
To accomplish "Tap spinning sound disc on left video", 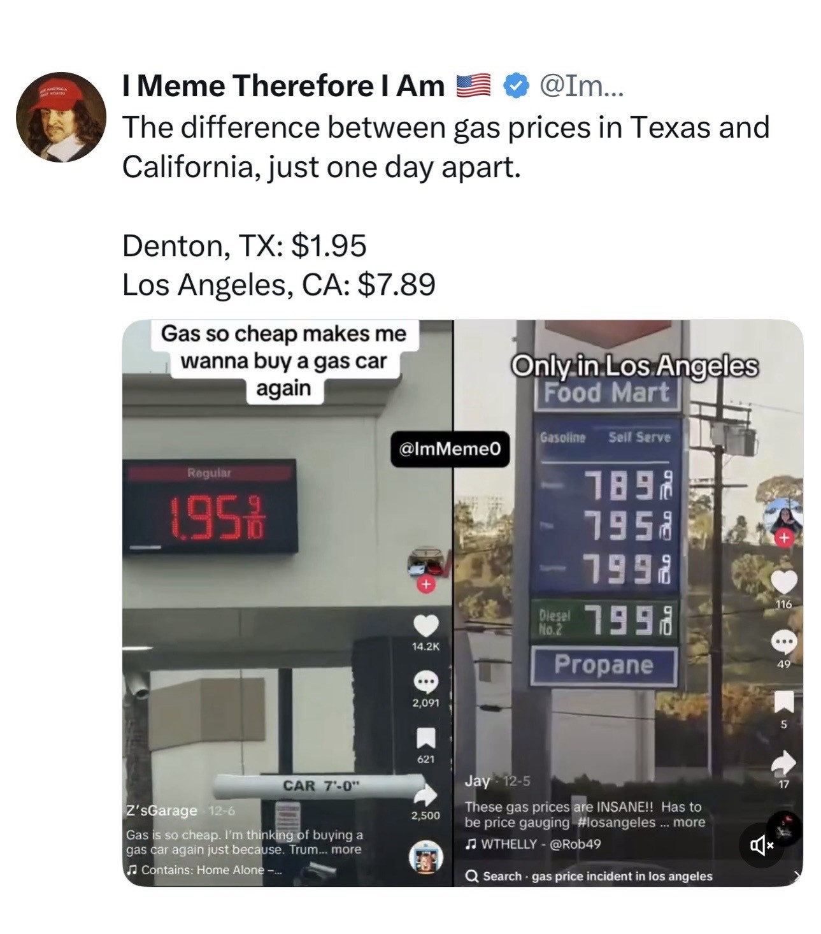I will click(425, 857).
